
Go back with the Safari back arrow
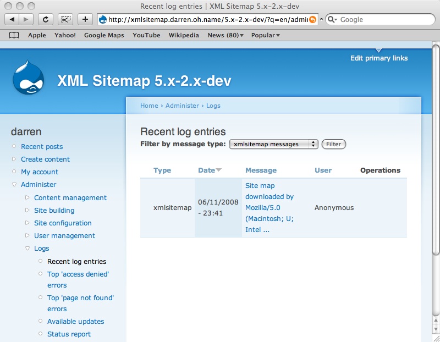pos(12,19)
